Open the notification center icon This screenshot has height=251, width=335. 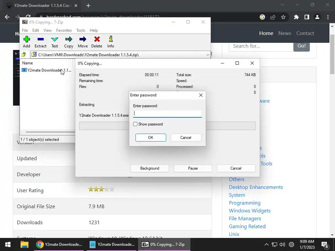pyautogui.click(x=325, y=244)
